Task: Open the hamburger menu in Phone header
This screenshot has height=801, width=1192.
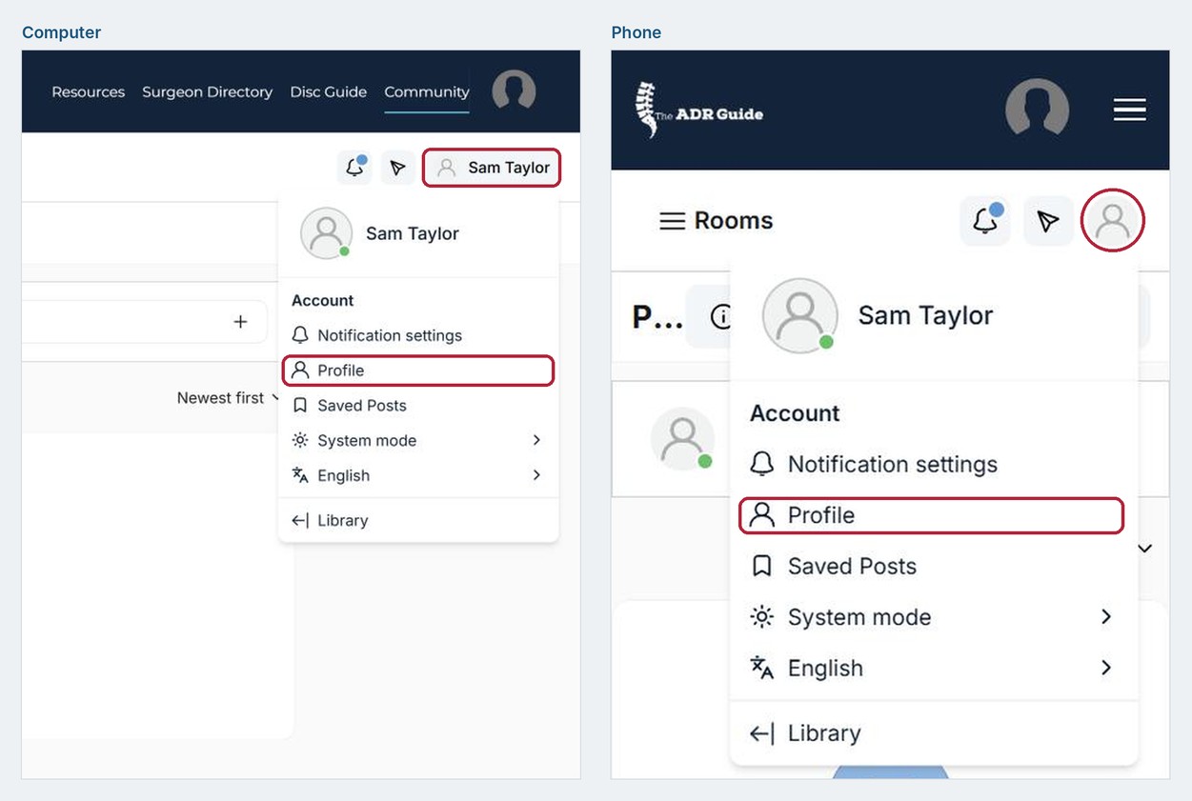Action: click(1130, 110)
